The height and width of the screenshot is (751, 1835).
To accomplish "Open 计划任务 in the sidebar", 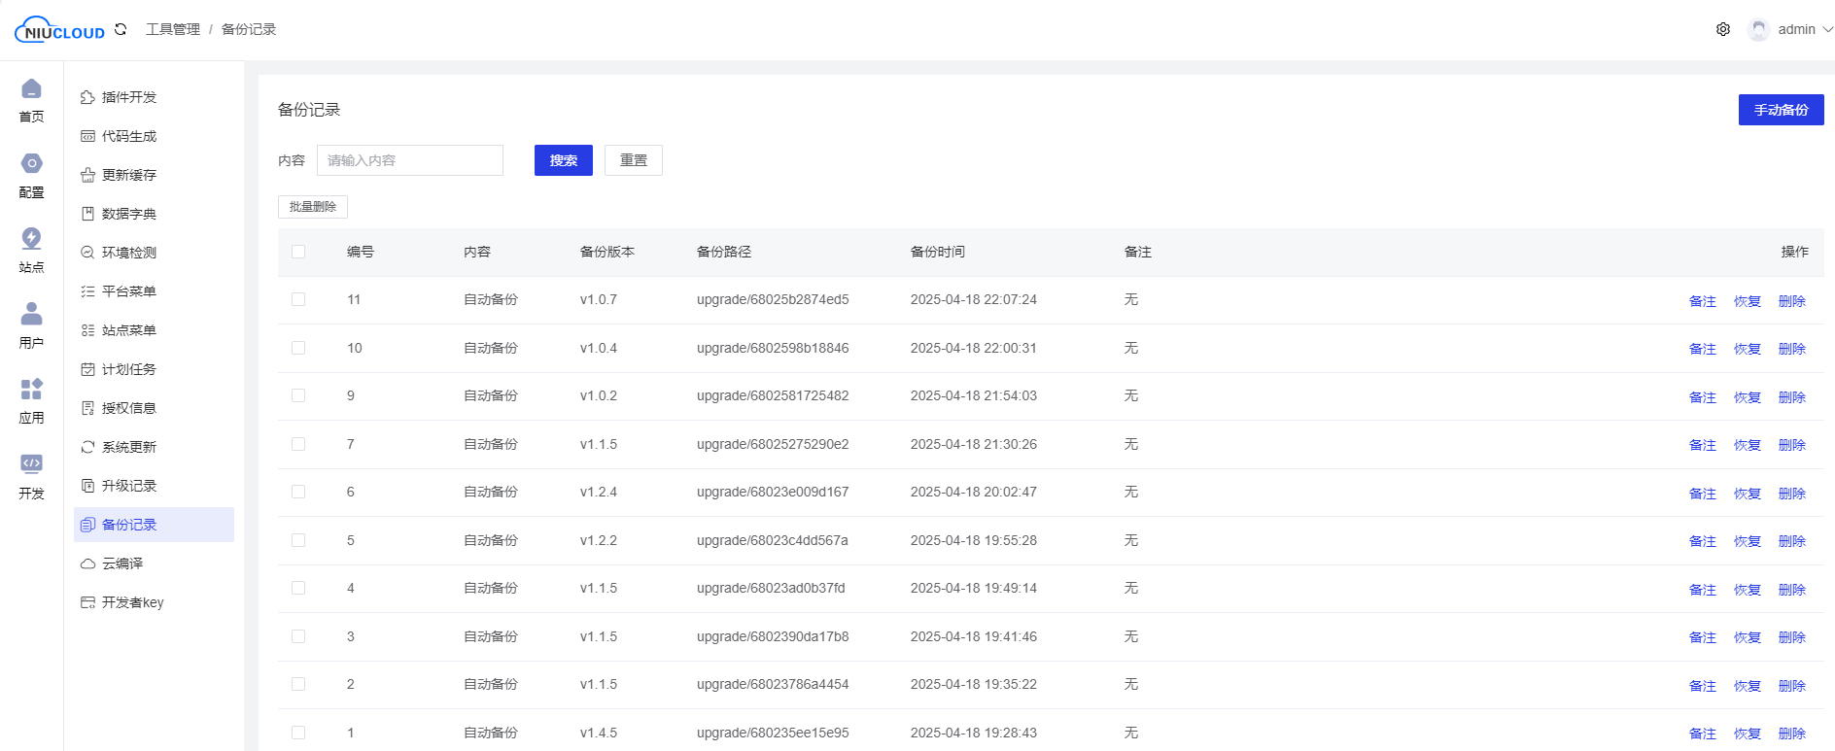I will coord(129,369).
